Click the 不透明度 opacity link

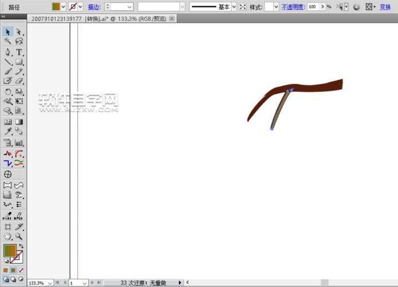point(292,7)
